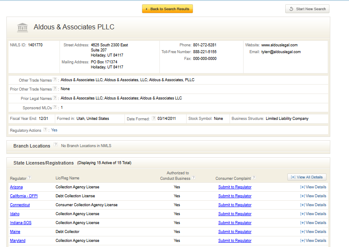Click No Branch Locations in NMLS text
The image size is (349, 247).
pyautogui.click(x=86, y=146)
